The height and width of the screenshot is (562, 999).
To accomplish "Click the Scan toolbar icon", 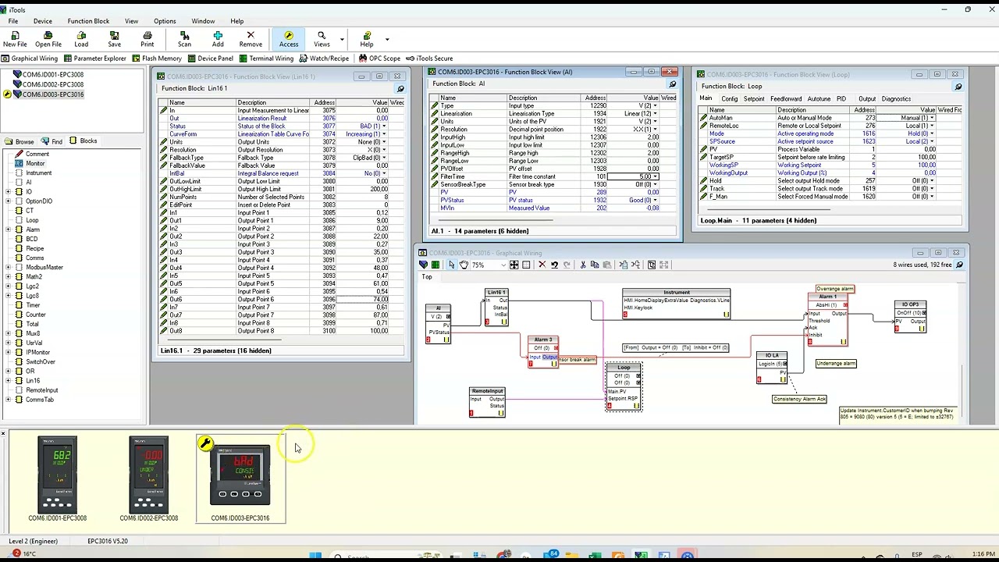I will (x=184, y=39).
